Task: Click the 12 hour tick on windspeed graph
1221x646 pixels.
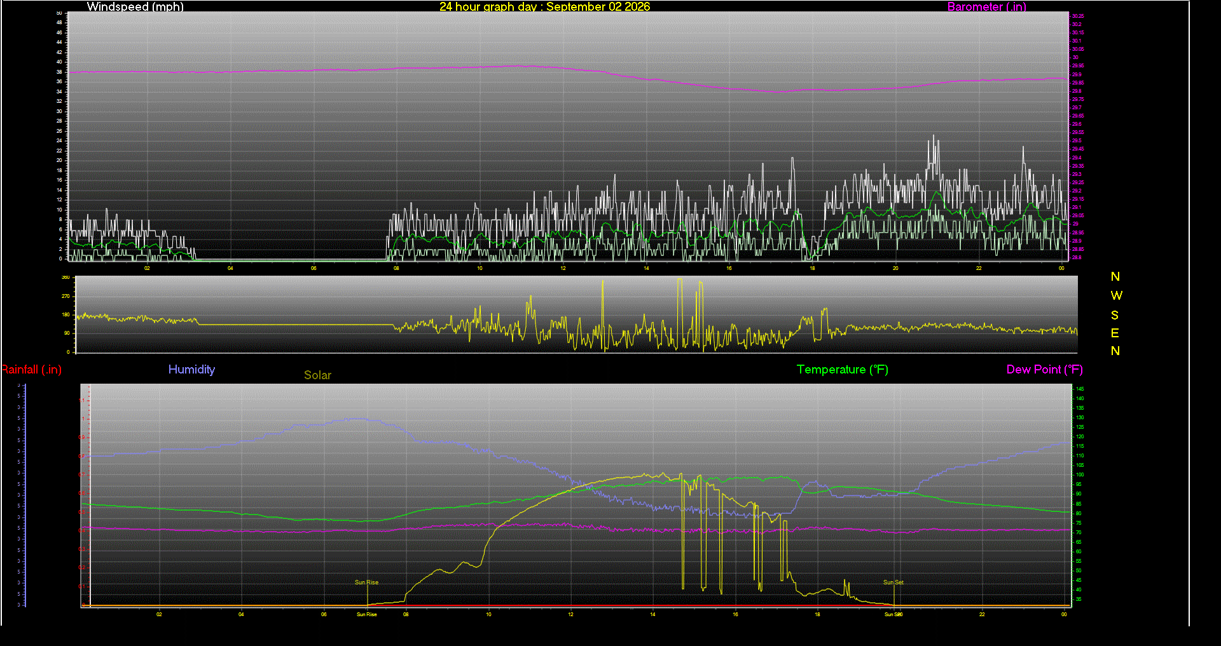Action: [563, 268]
